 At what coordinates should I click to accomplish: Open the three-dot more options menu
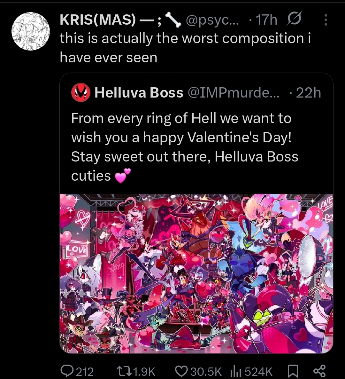[x=326, y=20]
